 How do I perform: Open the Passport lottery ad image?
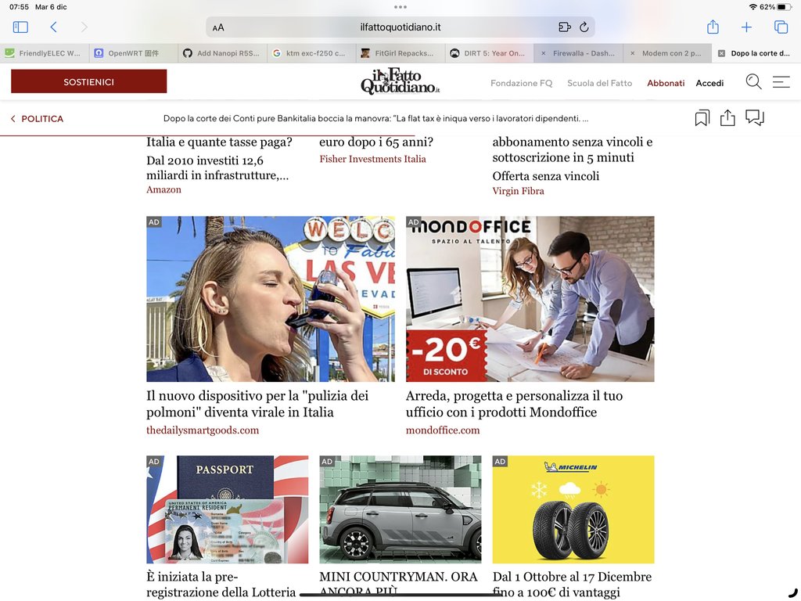[228, 509]
